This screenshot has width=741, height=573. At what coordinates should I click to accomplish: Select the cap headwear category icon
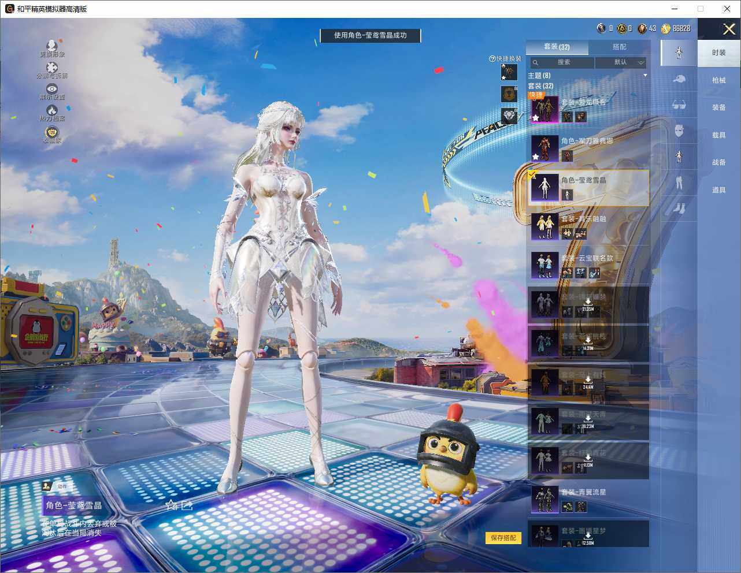[x=679, y=79]
